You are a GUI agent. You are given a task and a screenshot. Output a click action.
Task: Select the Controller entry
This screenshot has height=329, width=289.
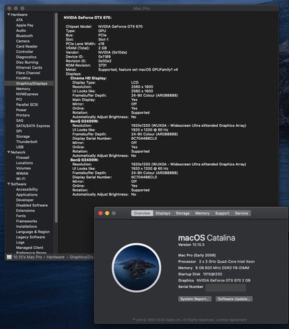25,51
